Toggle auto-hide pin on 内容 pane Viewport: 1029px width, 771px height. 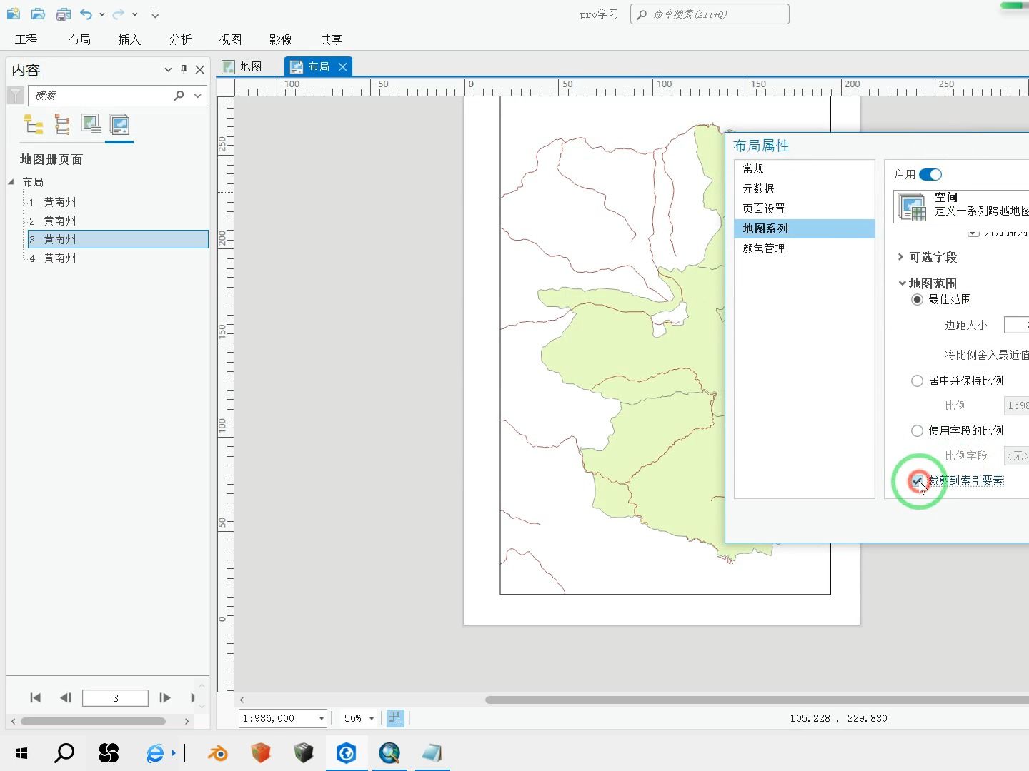(x=184, y=69)
